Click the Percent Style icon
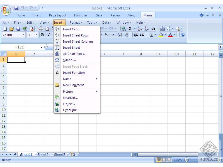 pos(106,35)
